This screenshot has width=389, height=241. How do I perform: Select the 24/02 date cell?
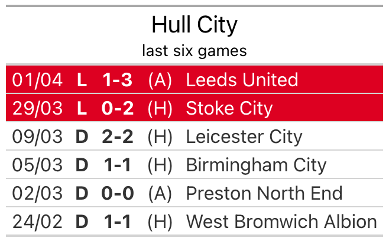[37, 222]
